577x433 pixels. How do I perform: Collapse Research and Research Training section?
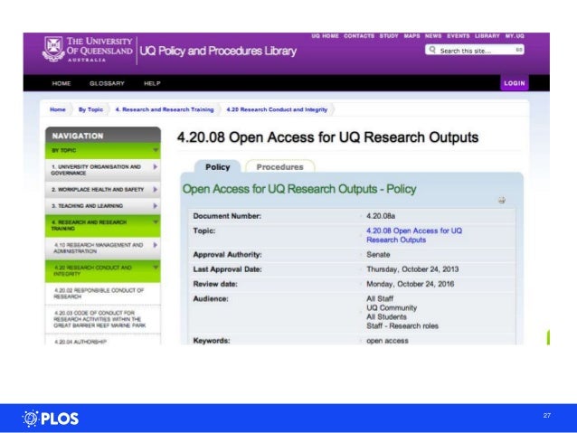pyautogui.click(x=156, y=221)
